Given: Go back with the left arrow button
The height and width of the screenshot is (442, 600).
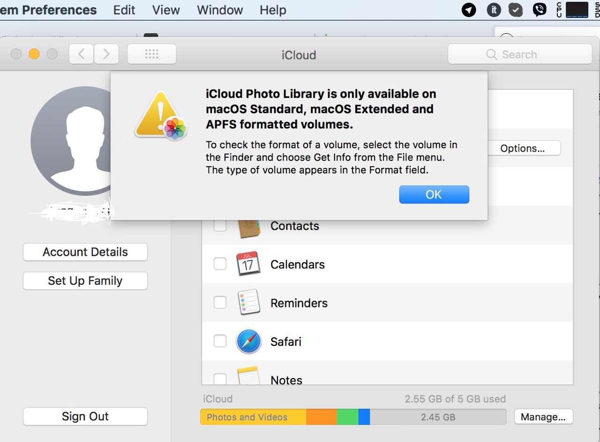Looking at the screenshot, I should tap(82, 54).
